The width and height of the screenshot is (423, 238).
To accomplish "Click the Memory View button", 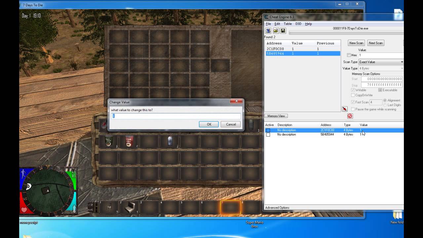I will 276,116.
